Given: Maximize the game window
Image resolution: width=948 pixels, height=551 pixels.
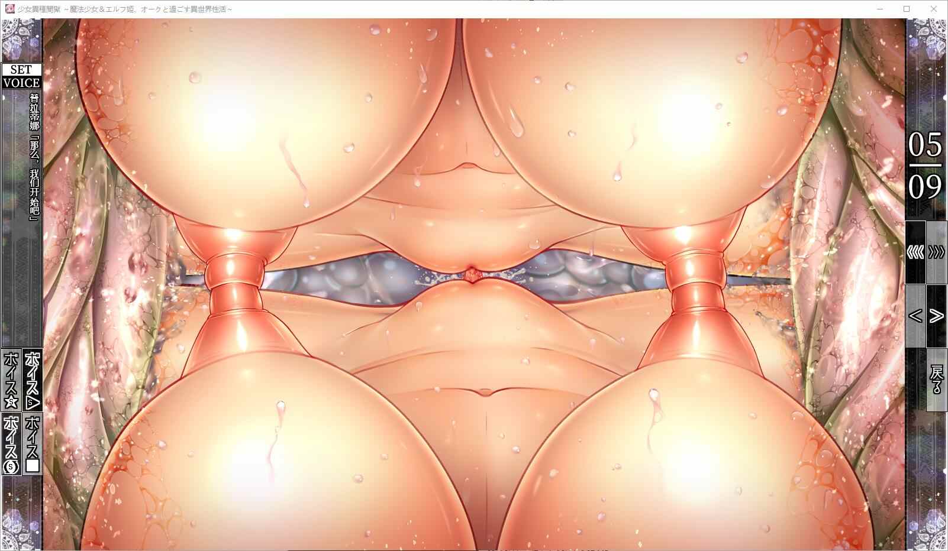Looking at the screenshot, I should (x=907, y=9).
